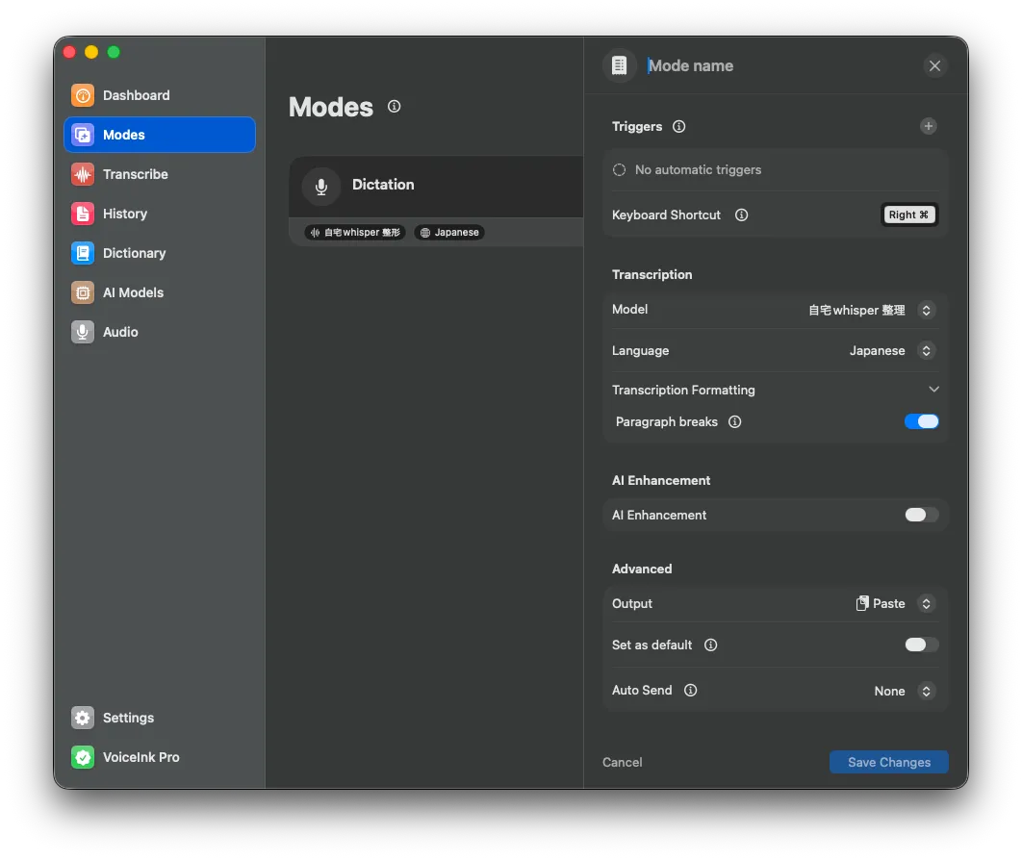This screenshot has height=860, width=1022.
Task: Click the 自宅whisper 整形 tag under Dictation
Action: point(355,233)
